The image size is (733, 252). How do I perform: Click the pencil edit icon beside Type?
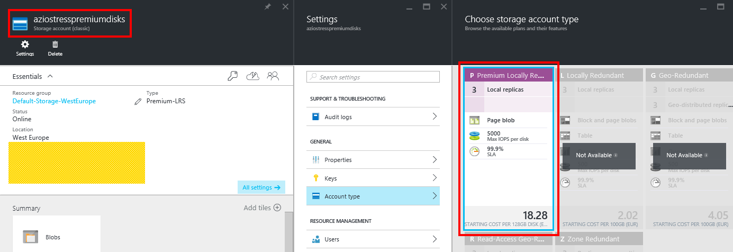[x=138, y=101]
